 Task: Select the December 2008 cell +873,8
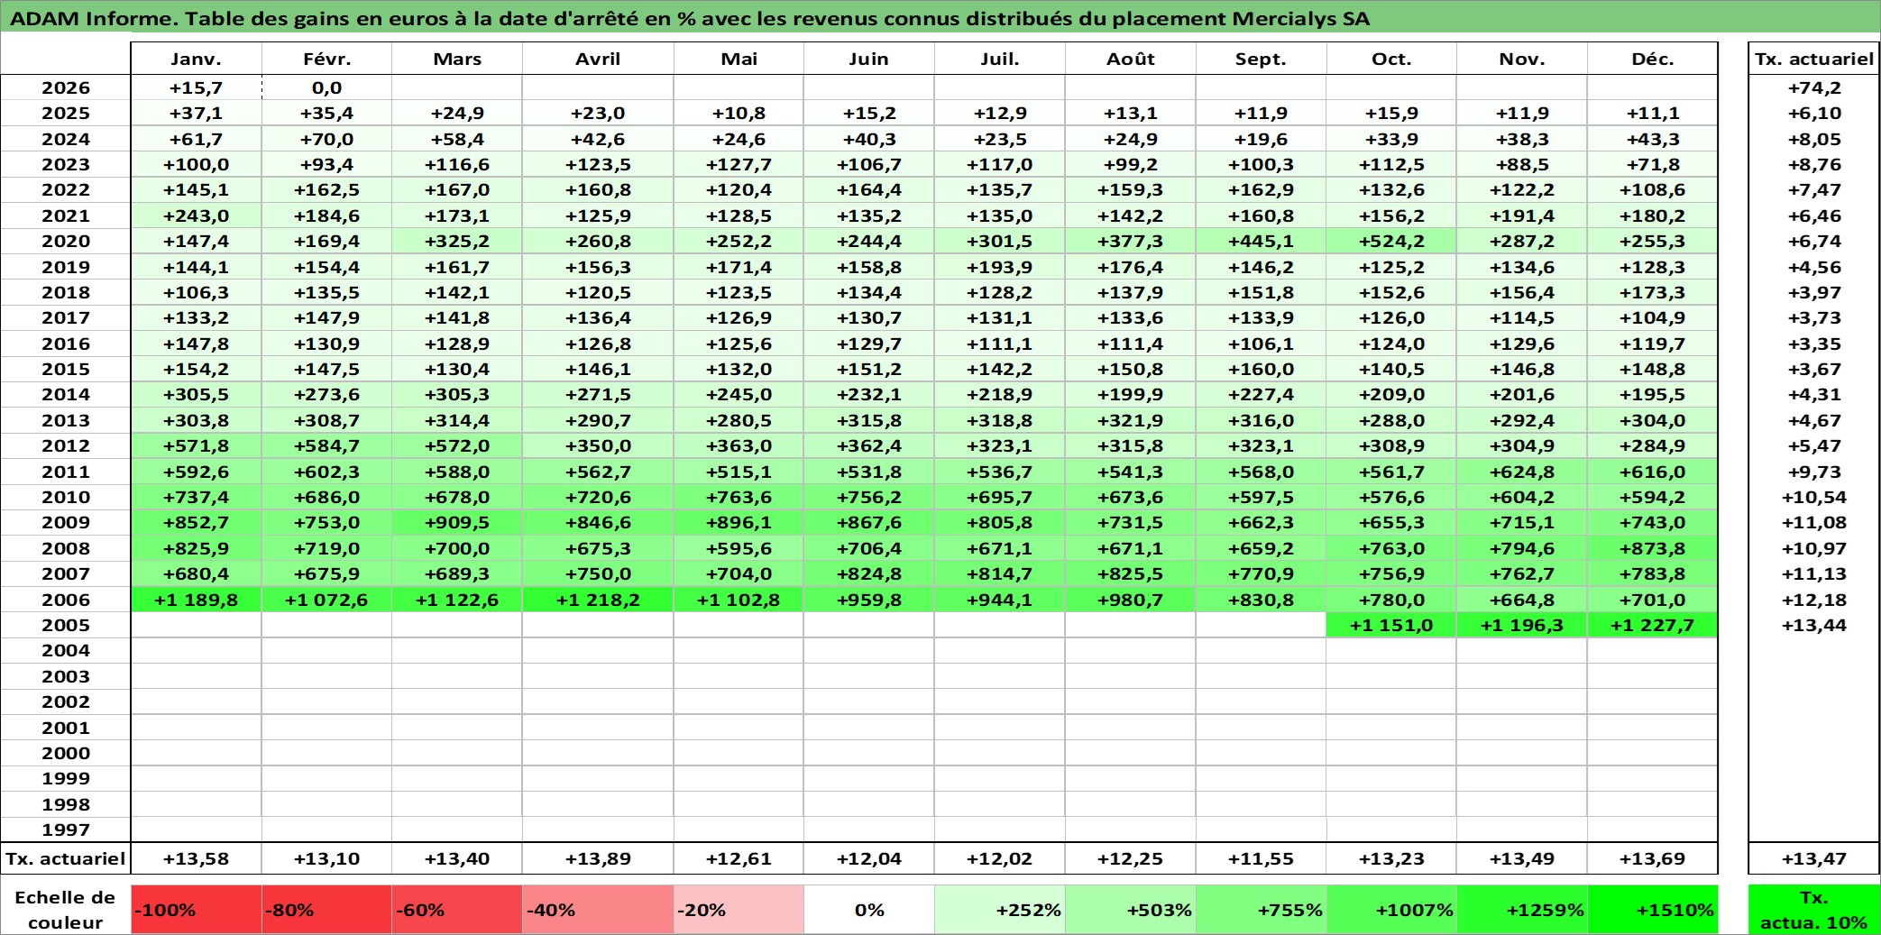coord(1652,548)
